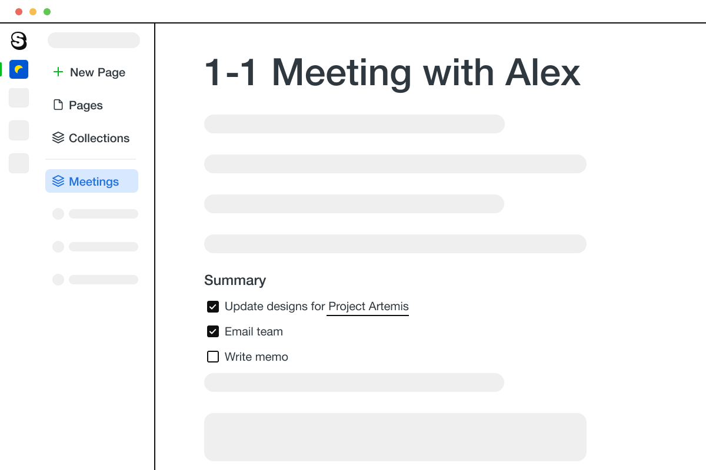Click the page title 1-1 Meeting with Alex
This screenshot has width=706, height=470.
tap(391, 72)
